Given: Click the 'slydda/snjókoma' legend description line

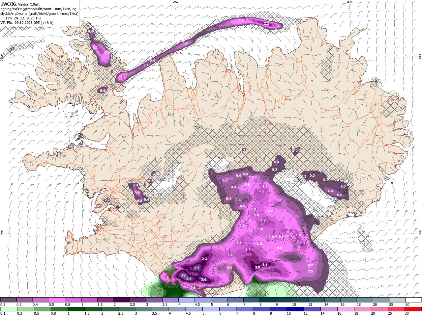Looking at the screenshot, I should [x=40, y=13].
